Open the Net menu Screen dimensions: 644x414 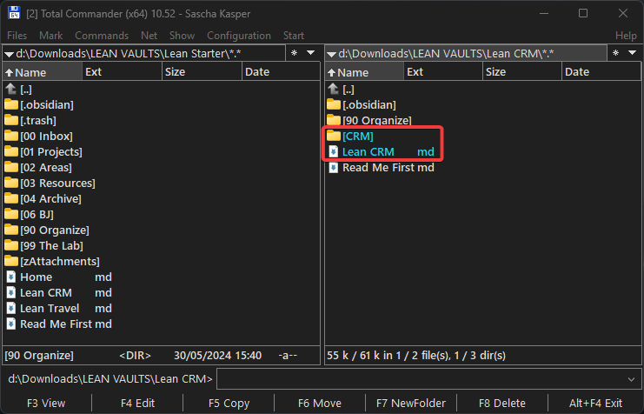pyautogui.click(x=149, y=36)
